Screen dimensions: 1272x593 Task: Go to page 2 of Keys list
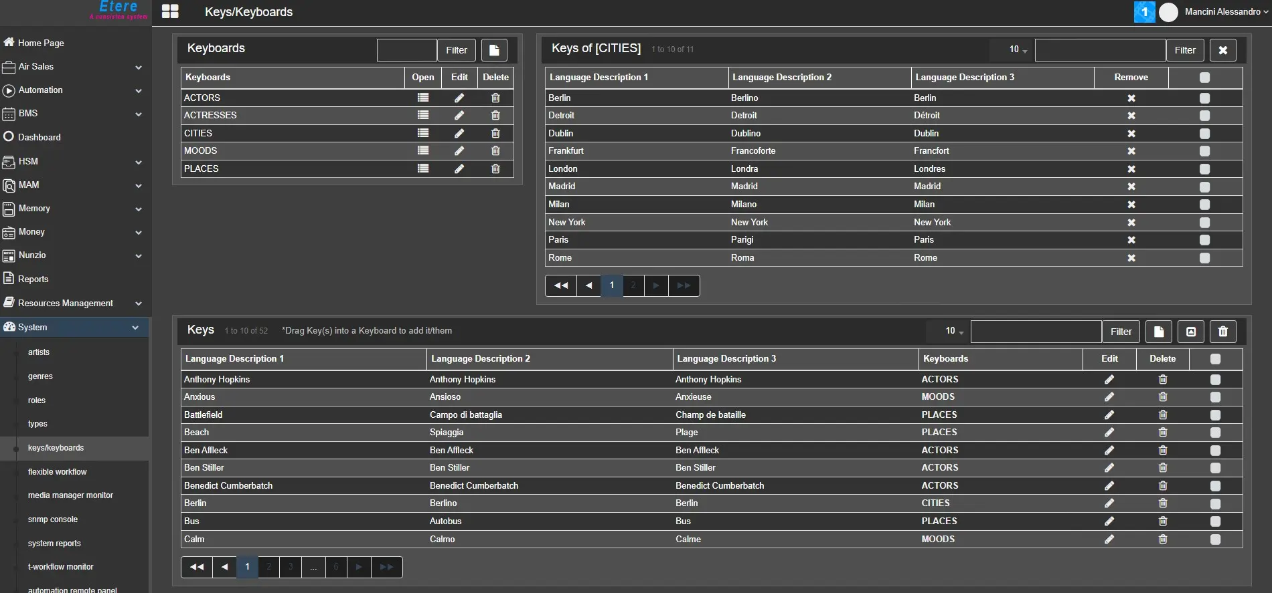269,567
